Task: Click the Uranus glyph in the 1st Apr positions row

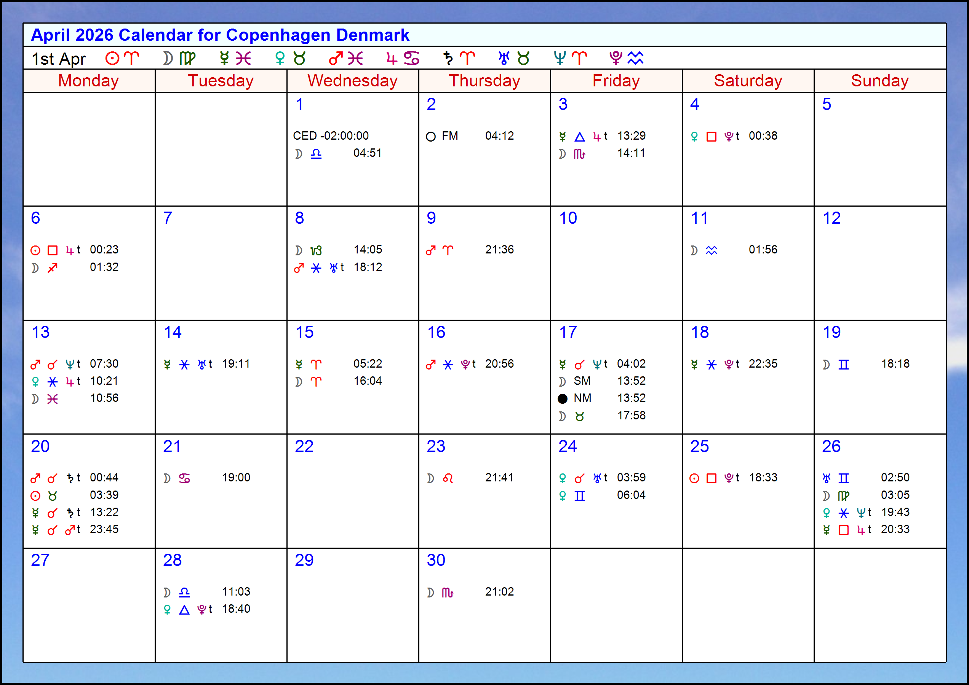Action: (x=504, y=58)
